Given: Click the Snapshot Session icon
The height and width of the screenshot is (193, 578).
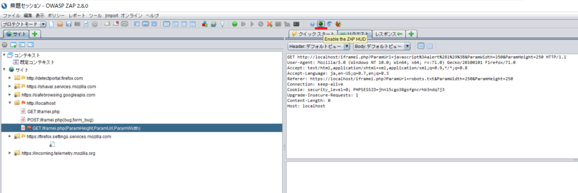Looking at the screenshot, I should 77,24.
